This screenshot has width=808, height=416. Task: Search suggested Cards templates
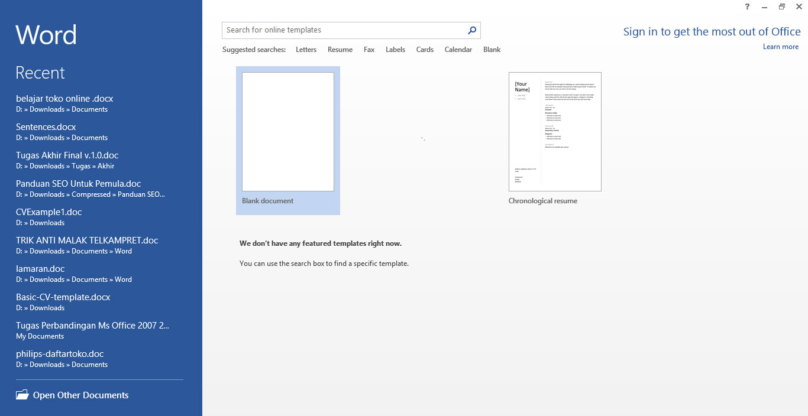425,50
